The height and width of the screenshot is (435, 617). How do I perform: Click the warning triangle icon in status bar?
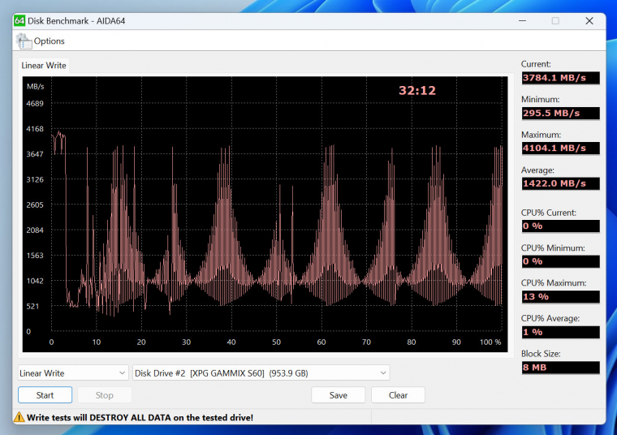(19, 417)
